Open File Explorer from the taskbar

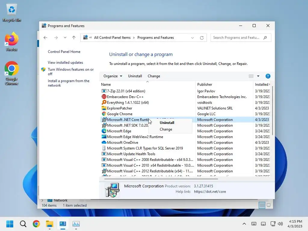pyautogui.click(x=50, y=224)
